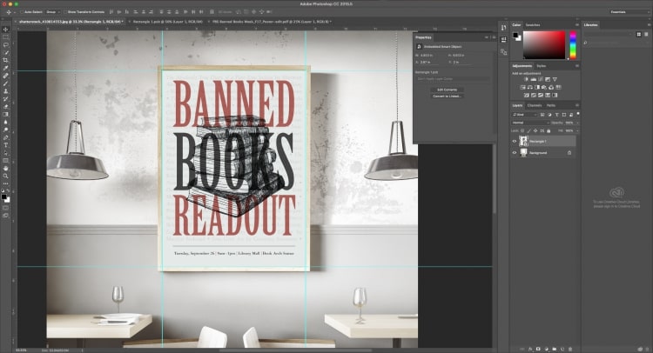Click the Convert to Linked button

pyautogui.click(x=448, y=96)
